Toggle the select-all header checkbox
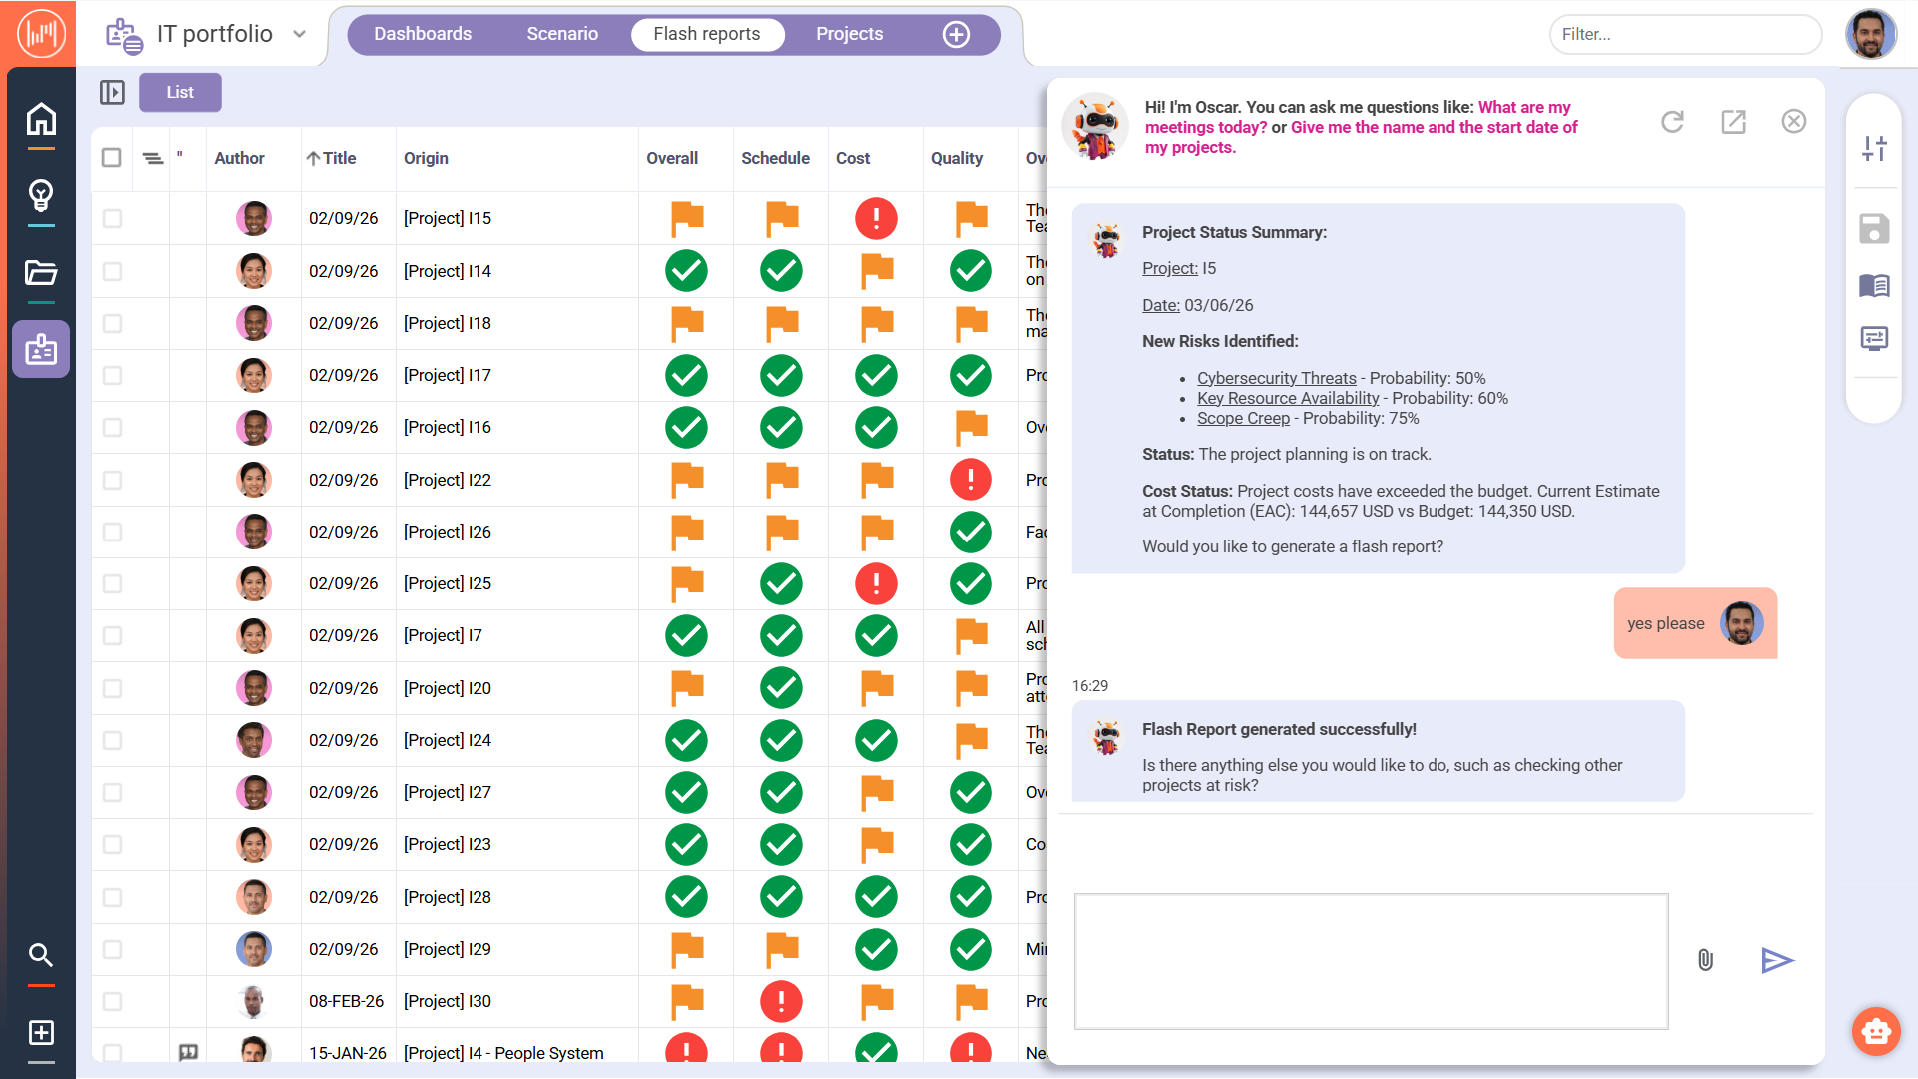This screenshot has height=1079, width=1918. [x=112, y=158]
